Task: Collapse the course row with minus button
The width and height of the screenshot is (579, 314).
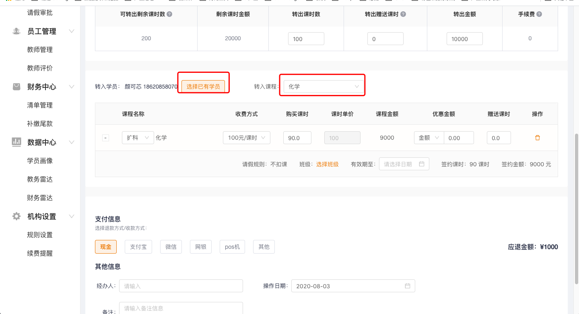Action: click(x=105, y=138)
